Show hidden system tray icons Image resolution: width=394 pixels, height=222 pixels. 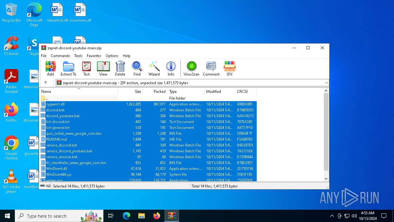tap(332, 216)
